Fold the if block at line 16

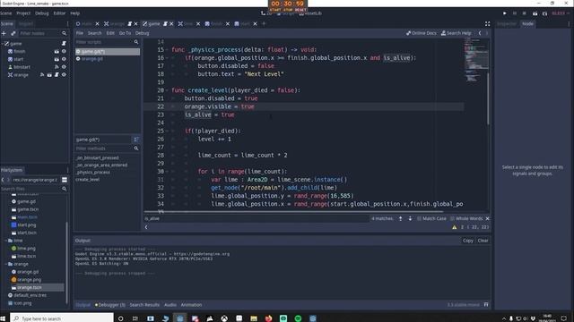coord(168,57)
